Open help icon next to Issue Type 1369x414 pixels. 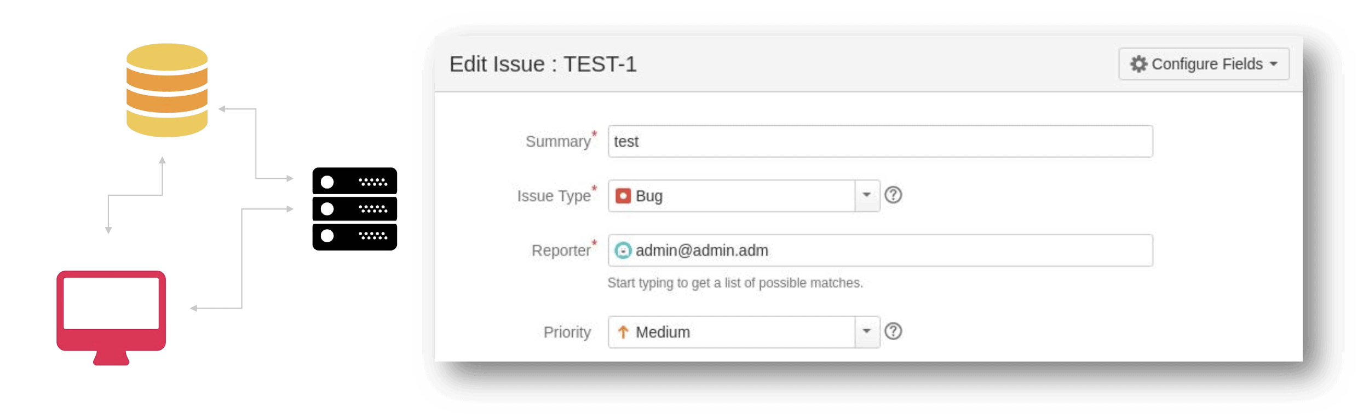893,195
